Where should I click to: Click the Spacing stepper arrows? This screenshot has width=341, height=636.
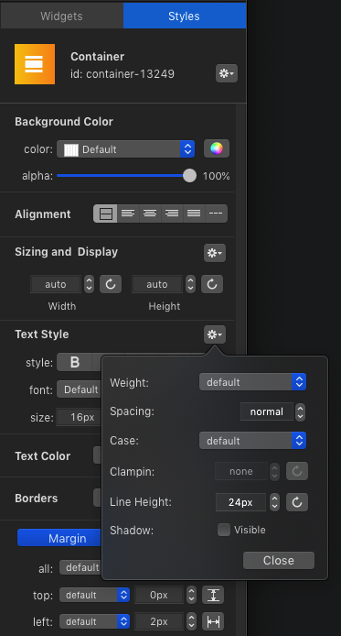[300, 411]
